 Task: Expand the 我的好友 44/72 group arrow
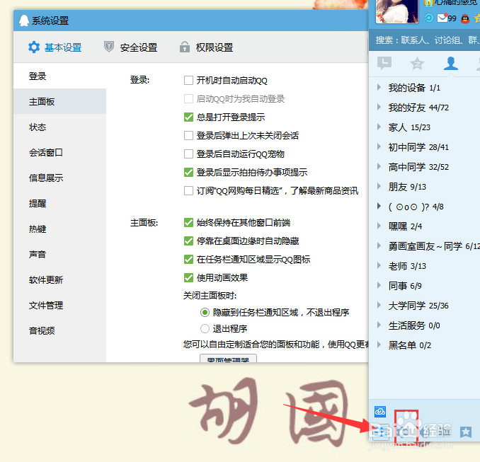(379, 107)
